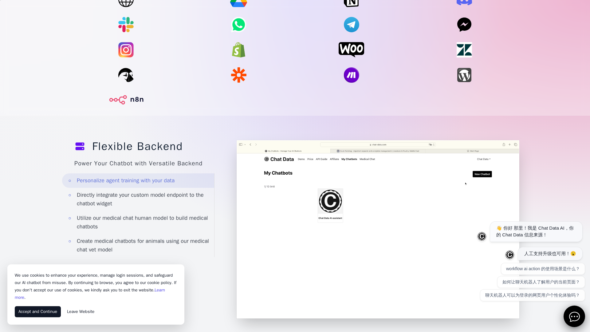This screenshot has height=332, width=590.
Task: Click the Leave Website button
Action: [x=81, y=311]
